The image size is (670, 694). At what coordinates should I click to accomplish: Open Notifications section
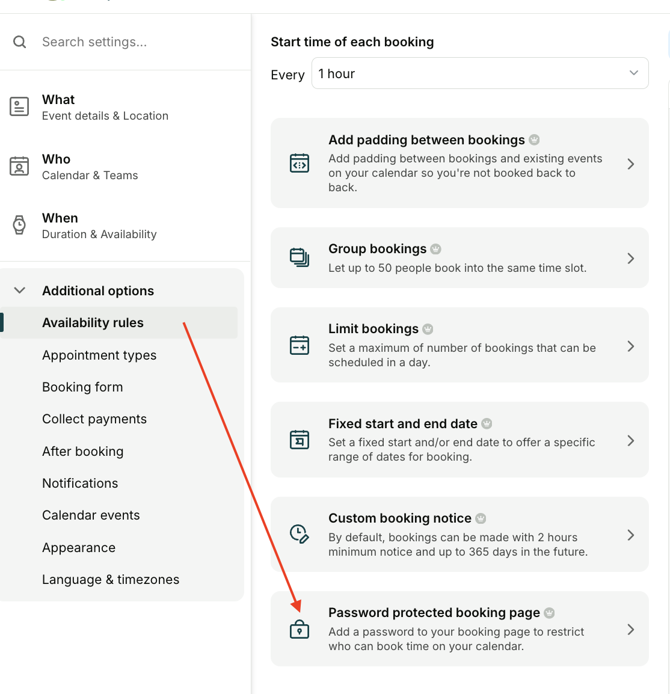click(80, 483)
